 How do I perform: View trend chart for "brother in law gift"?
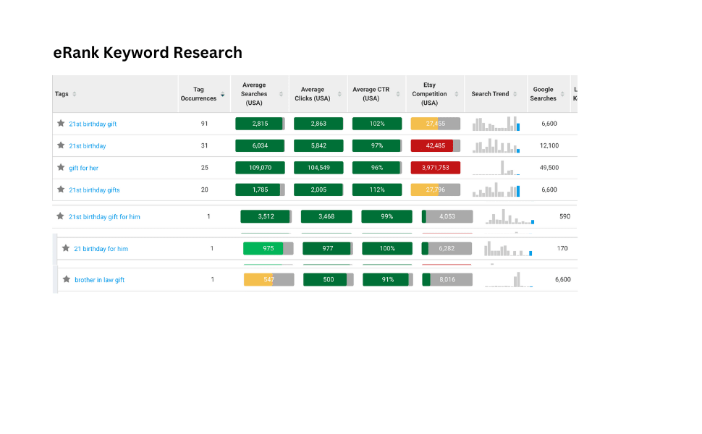coord(509,280)
